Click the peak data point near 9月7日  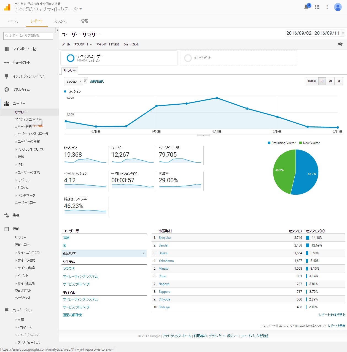click(x=217, y=98)
